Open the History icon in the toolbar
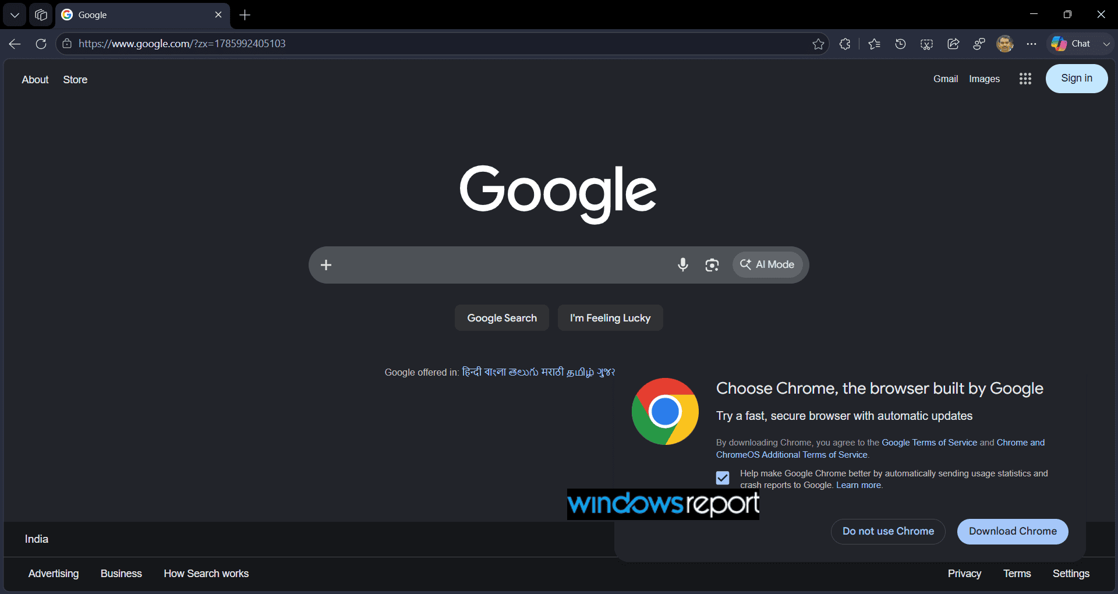The width and height of the screenshot is (1118, 594). point(900,44)
